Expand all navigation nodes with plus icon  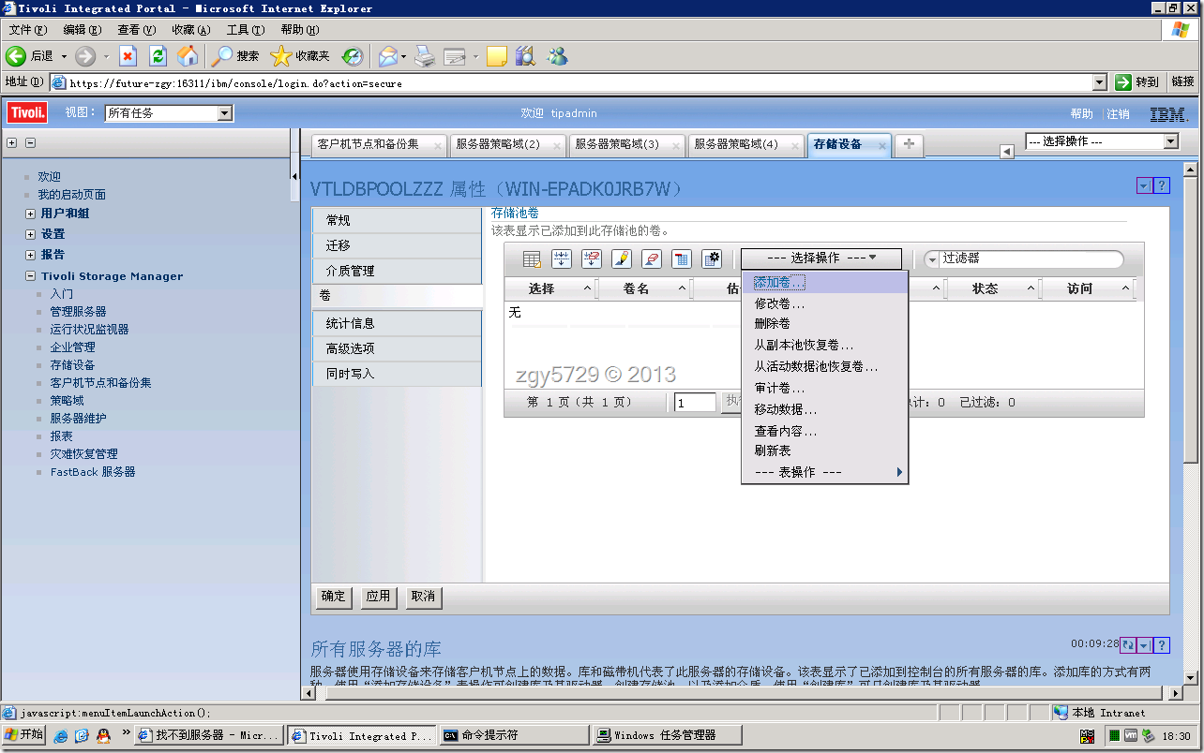(x=12, y=142)
